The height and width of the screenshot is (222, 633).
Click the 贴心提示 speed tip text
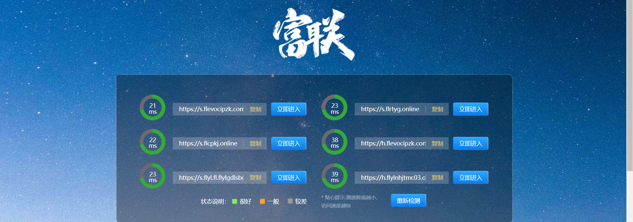349,202
